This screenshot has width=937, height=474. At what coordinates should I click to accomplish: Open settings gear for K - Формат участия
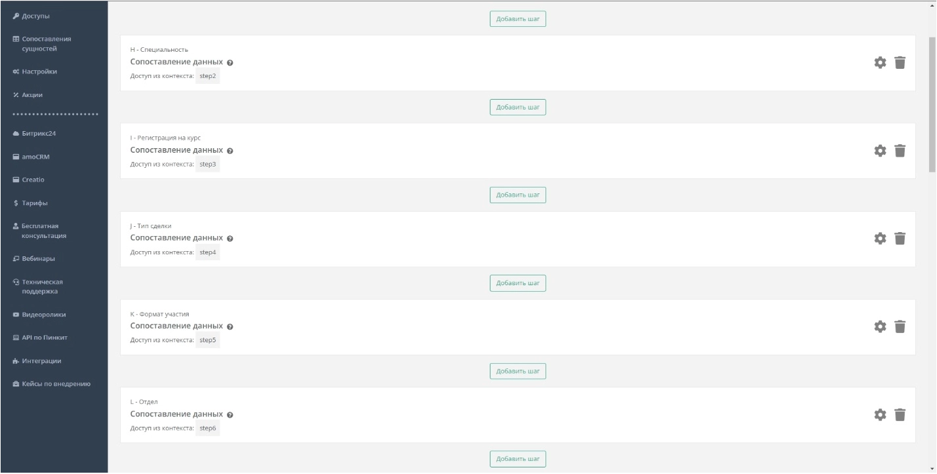pos(880,326)
